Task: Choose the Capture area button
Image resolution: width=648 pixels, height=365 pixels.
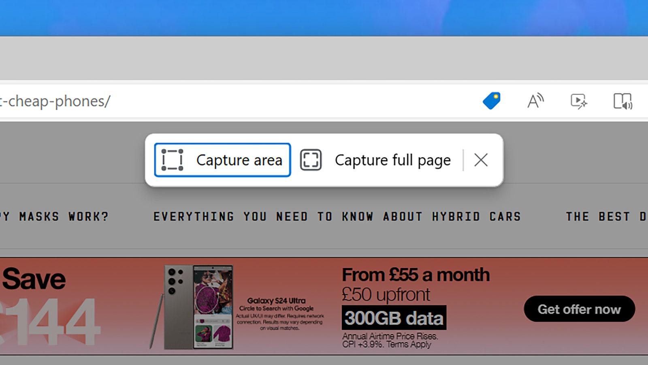Action: tap(222, 160)
